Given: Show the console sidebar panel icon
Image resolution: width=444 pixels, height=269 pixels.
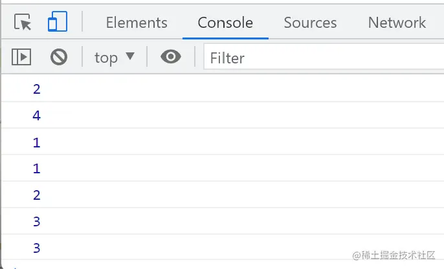Looking at the screenshot, I should [x=21, y=58].
